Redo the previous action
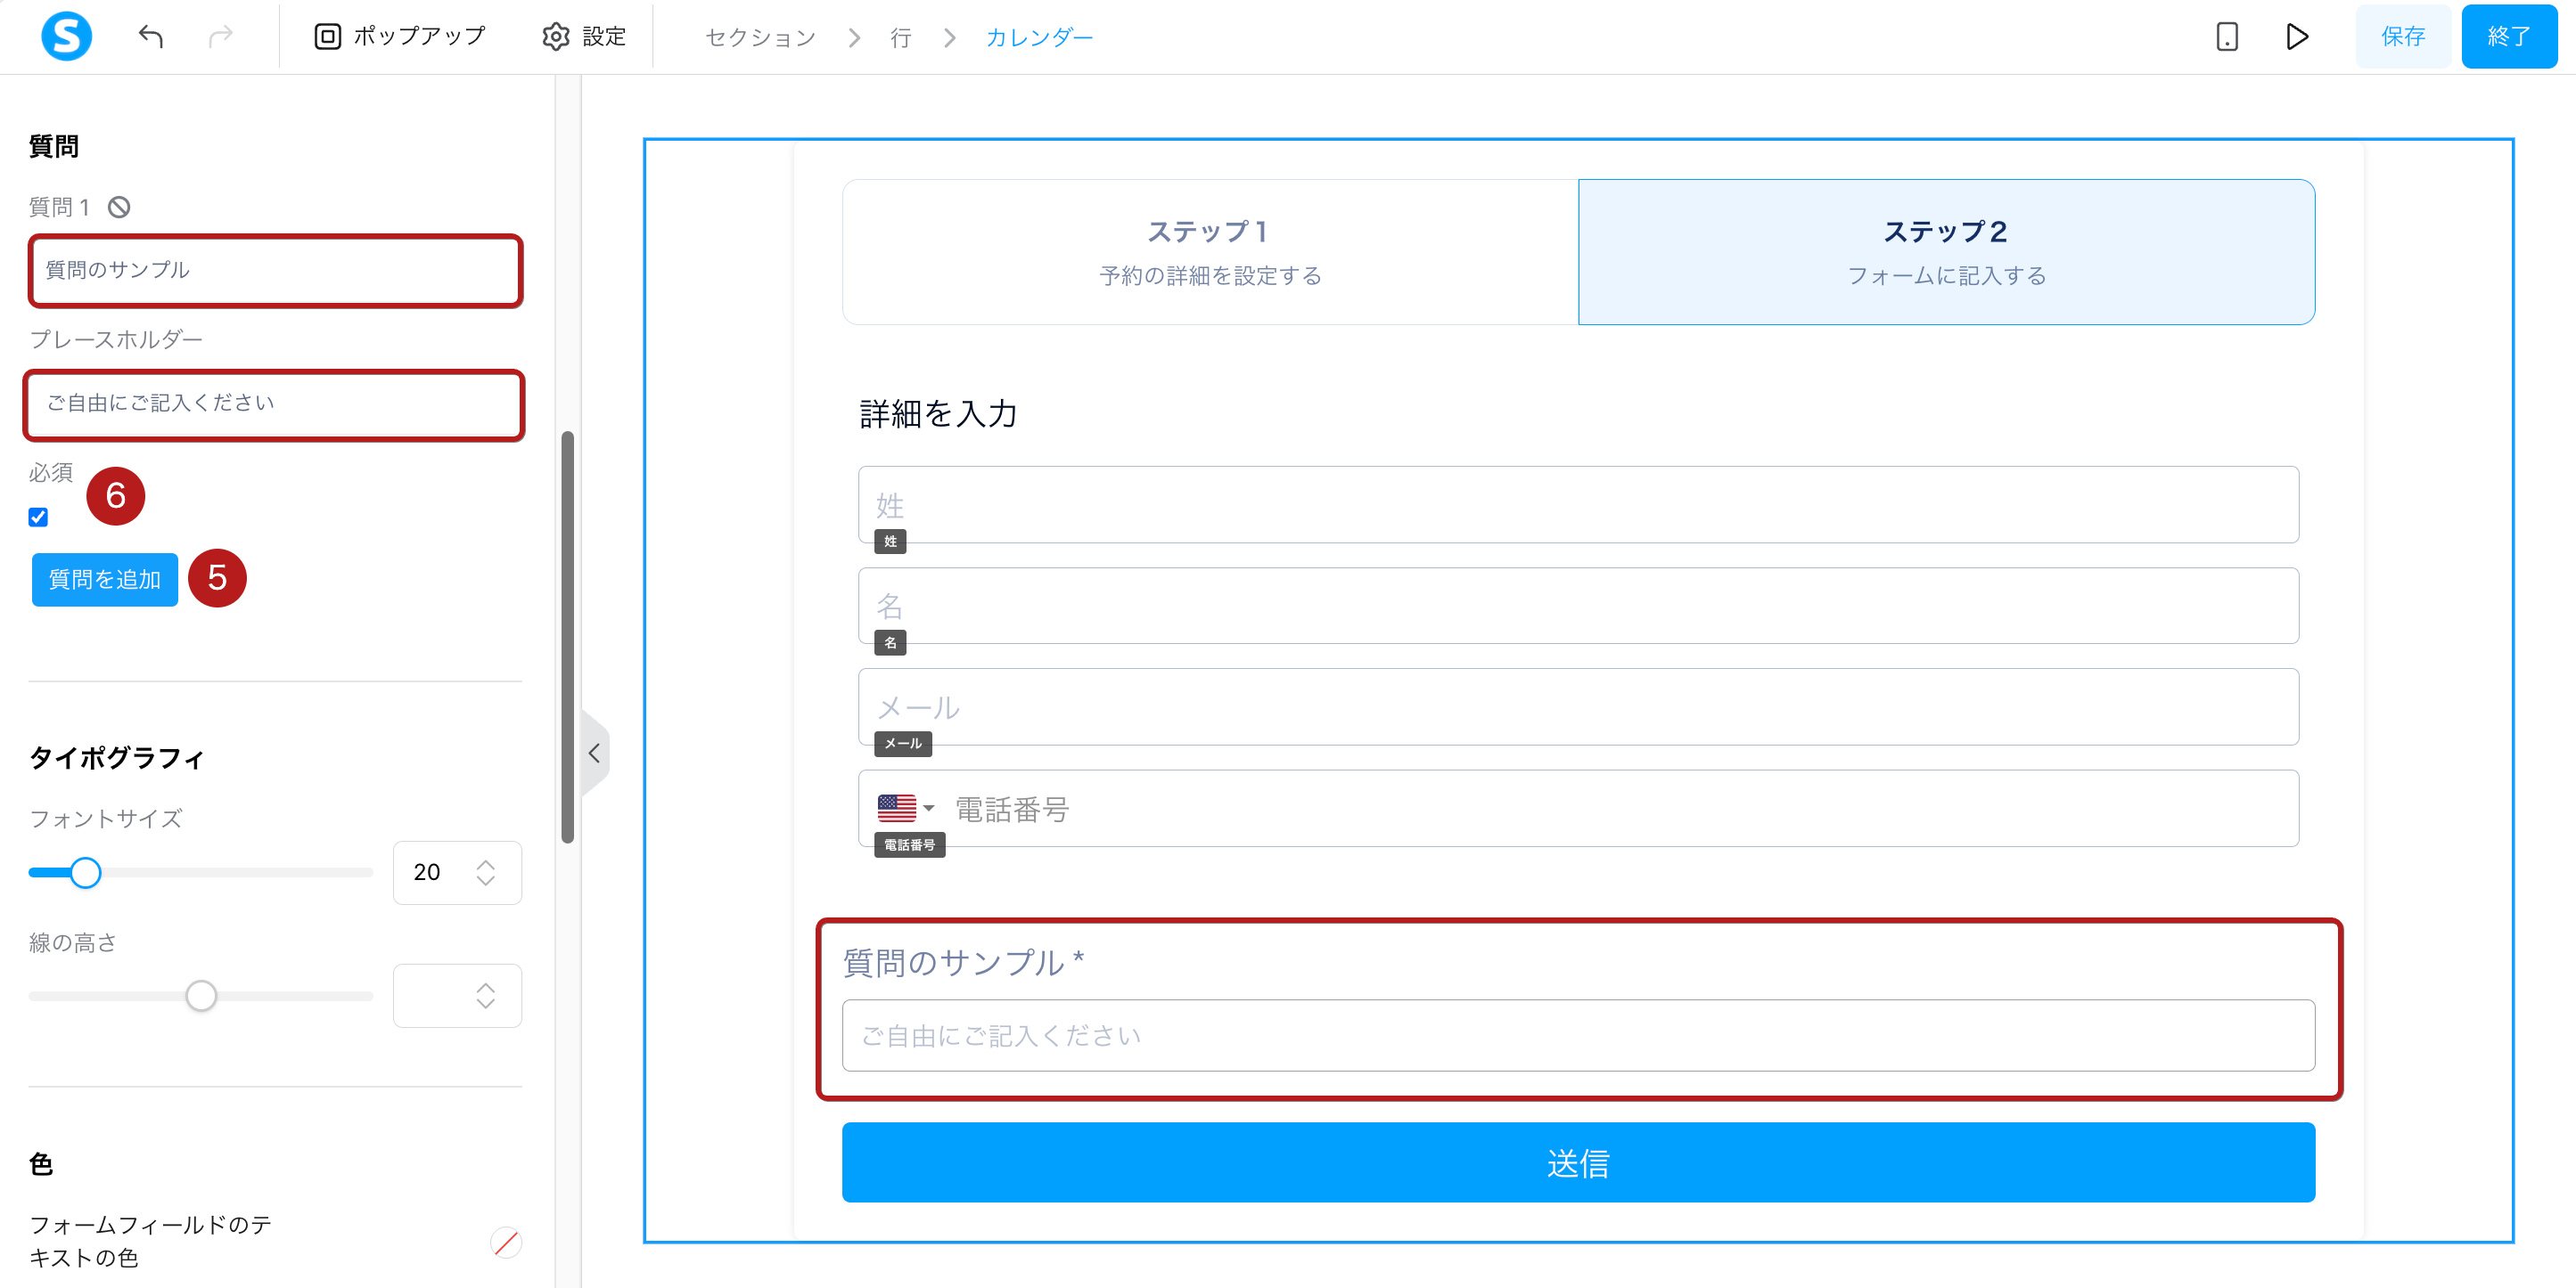The width and height of the screenshot is (2576, 1288). tap(220, 37)
